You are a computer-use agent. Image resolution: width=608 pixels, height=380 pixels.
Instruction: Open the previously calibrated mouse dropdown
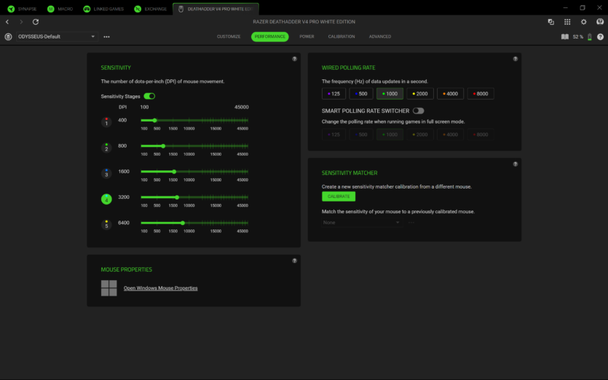[362, 222]
